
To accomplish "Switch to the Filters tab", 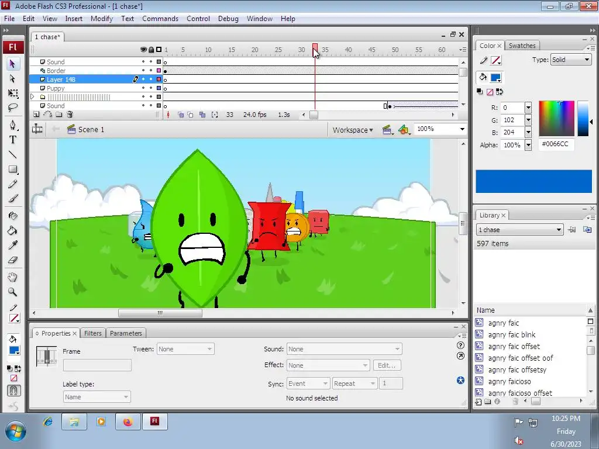I will click(x=93, y=333).
